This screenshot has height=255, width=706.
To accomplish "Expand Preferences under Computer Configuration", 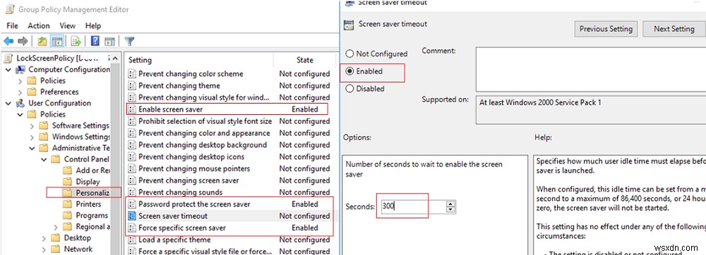I will (20, 92).
